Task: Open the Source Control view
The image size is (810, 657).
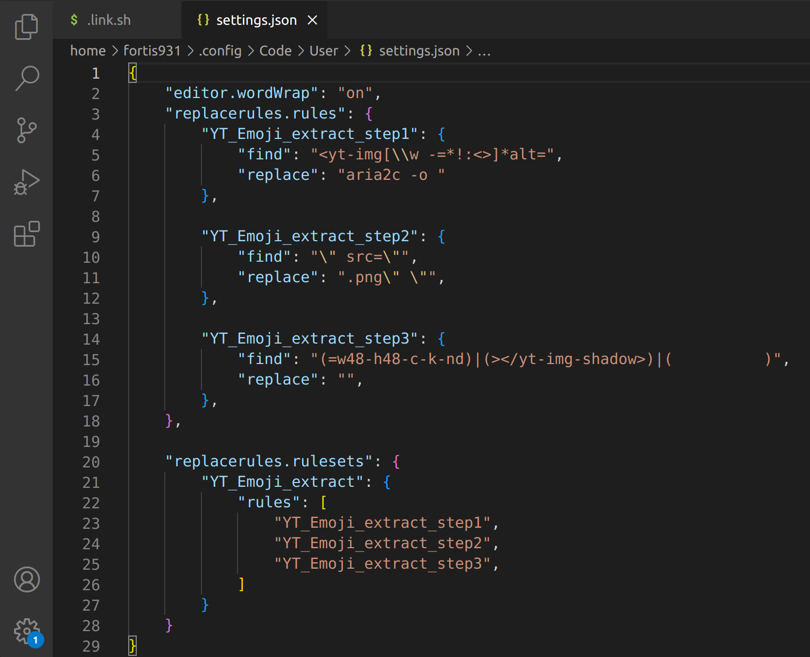Action: [x=26, y=130]
